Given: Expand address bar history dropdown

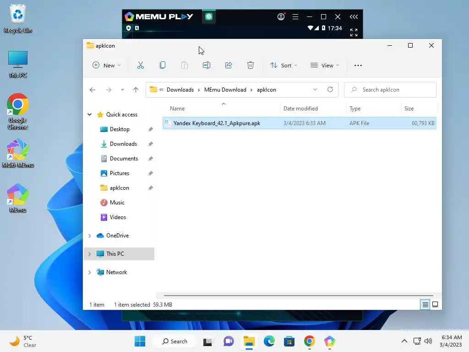Looking at the screenshot, I should tap(315, 89).
